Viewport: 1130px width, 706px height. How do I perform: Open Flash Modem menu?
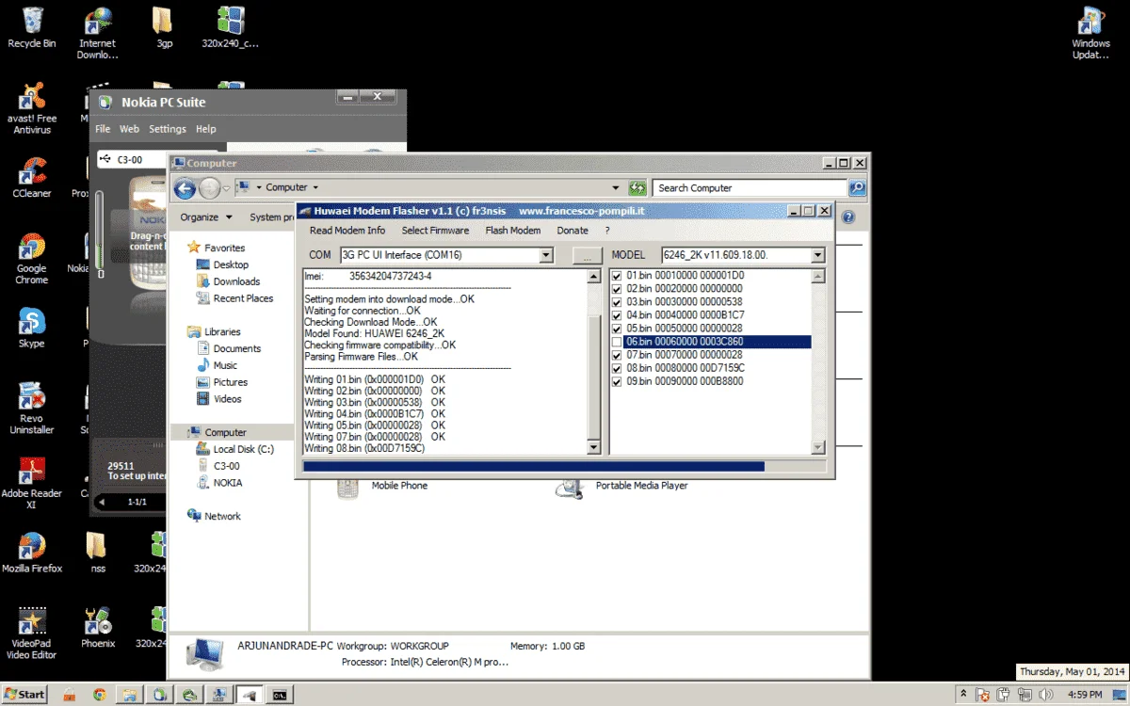click(513, 231)
